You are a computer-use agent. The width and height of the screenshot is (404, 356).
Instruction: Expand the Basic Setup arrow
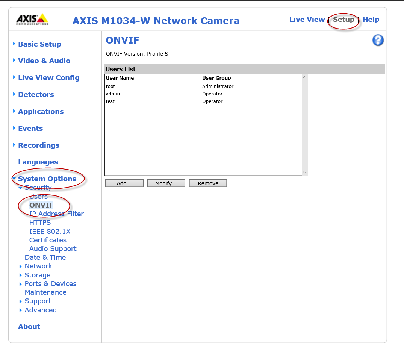(14, 44)
